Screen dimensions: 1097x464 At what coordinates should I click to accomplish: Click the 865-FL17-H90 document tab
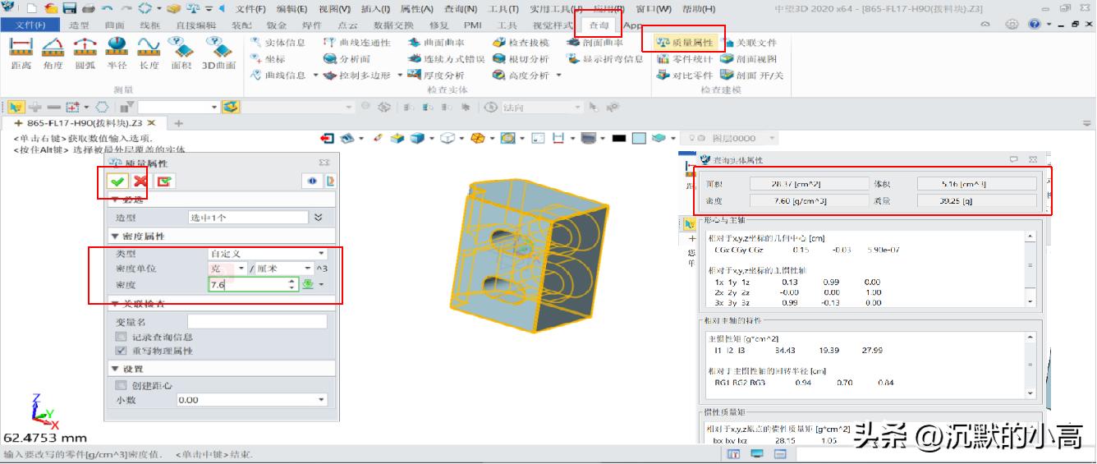pos(85,122)
